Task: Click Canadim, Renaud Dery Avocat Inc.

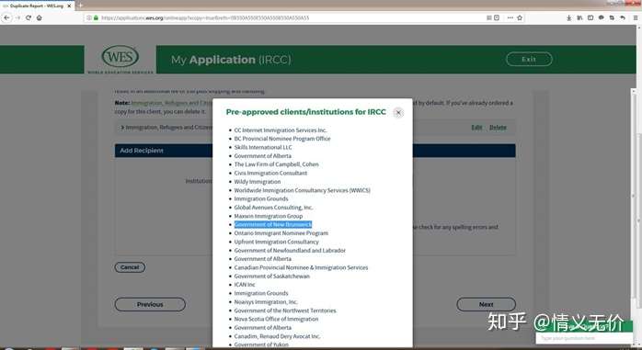Action: click(x=277, y=336)
